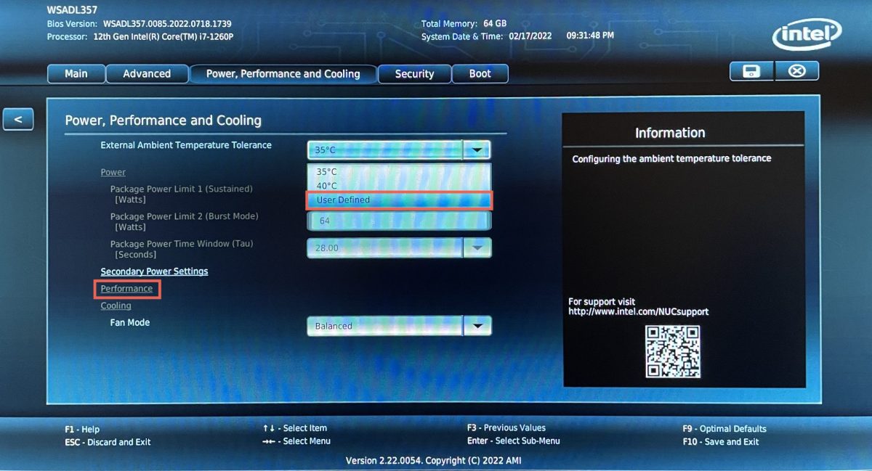The image size is (872, 471).
Task: Expand the Fan Mode dropdown
Action: (477, 326)
